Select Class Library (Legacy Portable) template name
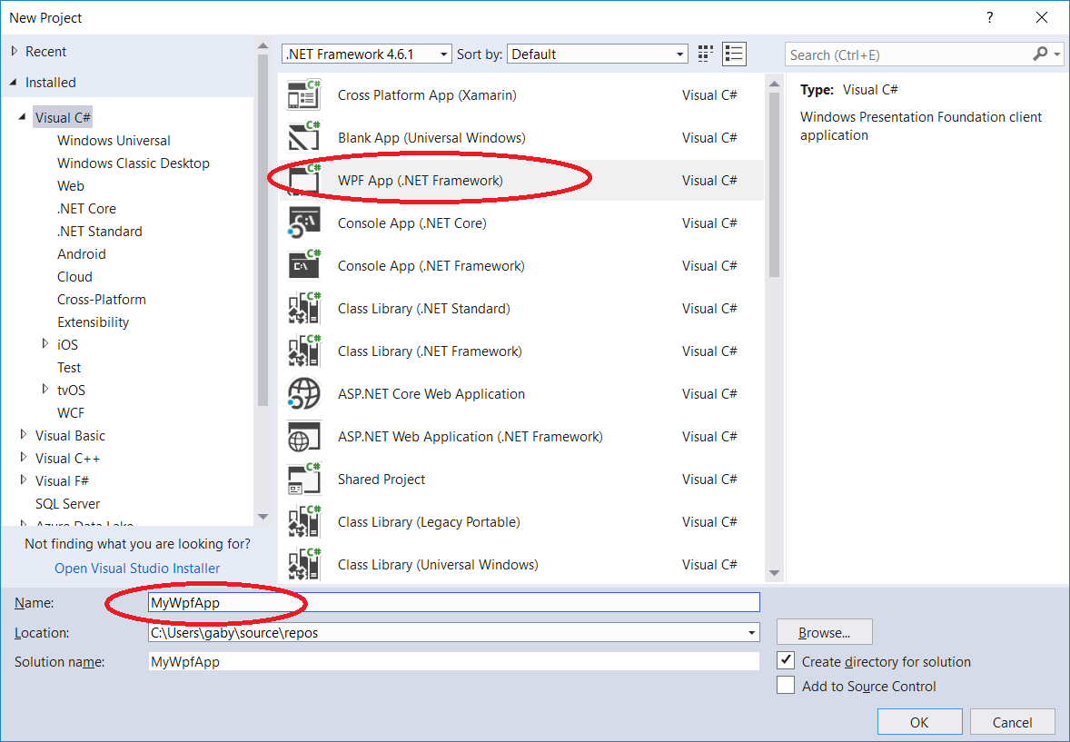 click(x=429, y=522)
